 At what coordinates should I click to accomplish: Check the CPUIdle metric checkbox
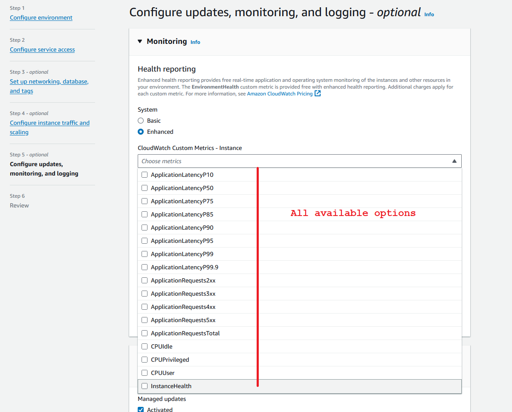[145, 346]
